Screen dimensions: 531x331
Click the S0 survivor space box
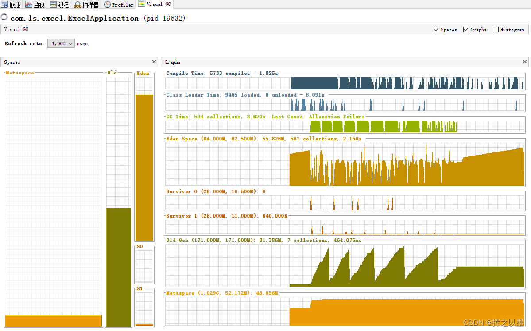(145, 265)
